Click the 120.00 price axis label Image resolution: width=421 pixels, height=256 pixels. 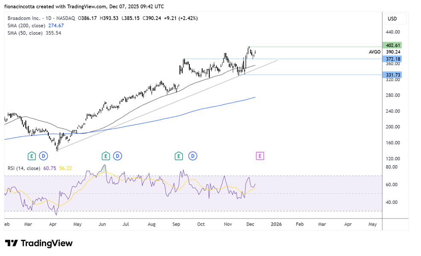[x=393, y=159]
